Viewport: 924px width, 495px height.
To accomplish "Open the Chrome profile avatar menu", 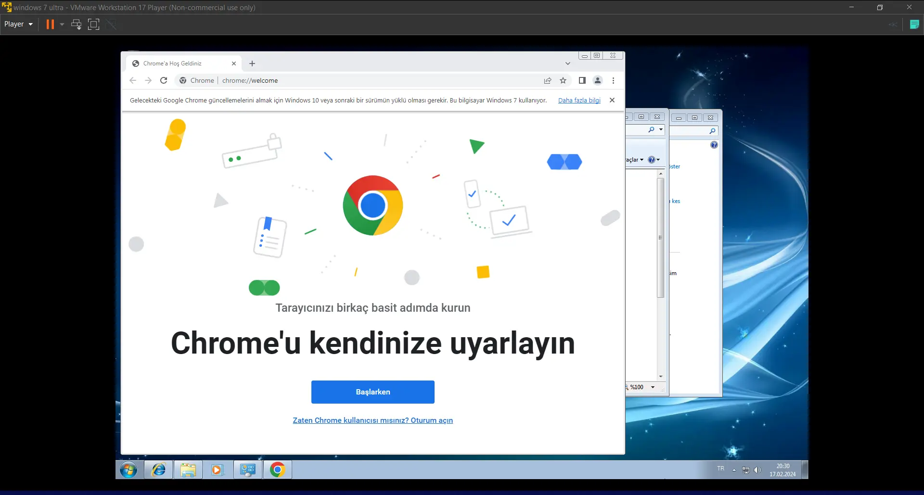I will pos(598,80).
